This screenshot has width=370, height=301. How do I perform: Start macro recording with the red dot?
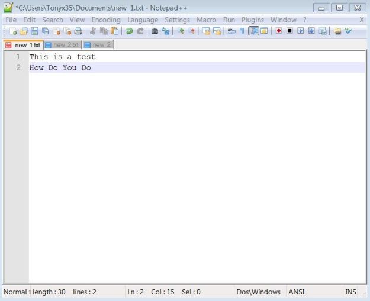(279, 31)
